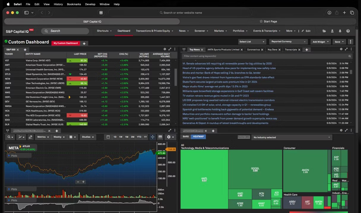The height and width of the screenshot is (213, 361).
Task: Open S&P 500 widget settings gear
Action: (x=165, y=49)
